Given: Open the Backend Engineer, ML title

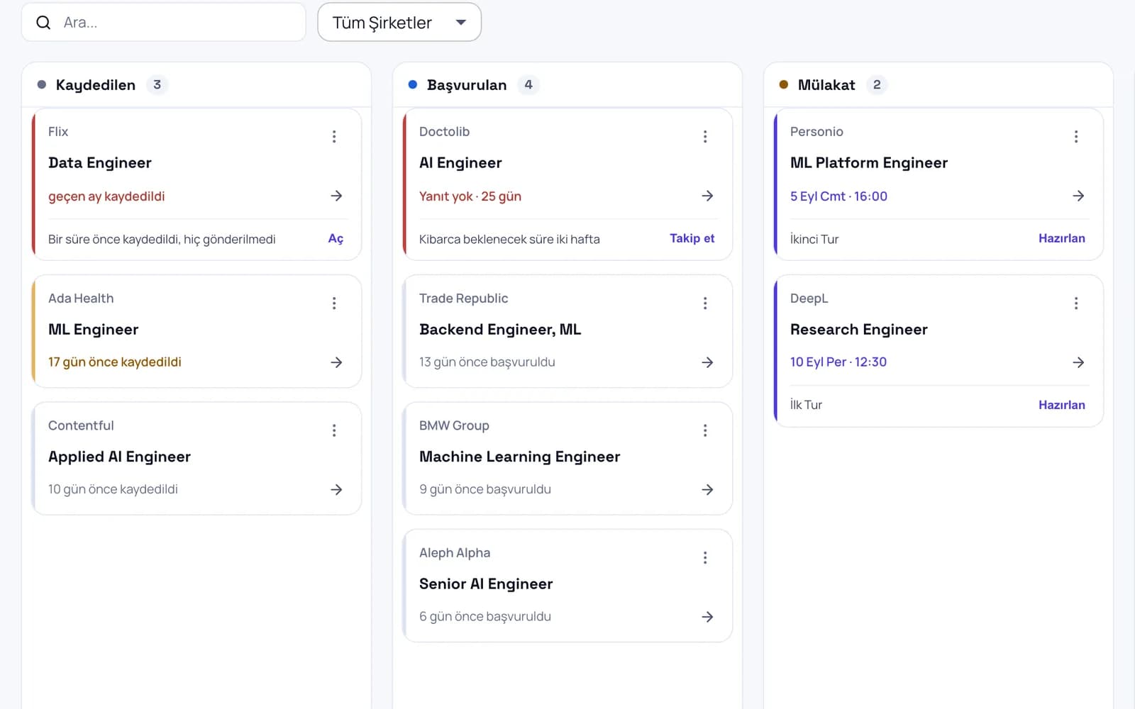Looking at the screenshot, I should point(500,330).
